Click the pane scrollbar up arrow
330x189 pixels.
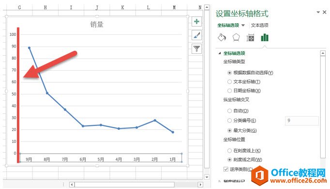click(x=323, y=53)
